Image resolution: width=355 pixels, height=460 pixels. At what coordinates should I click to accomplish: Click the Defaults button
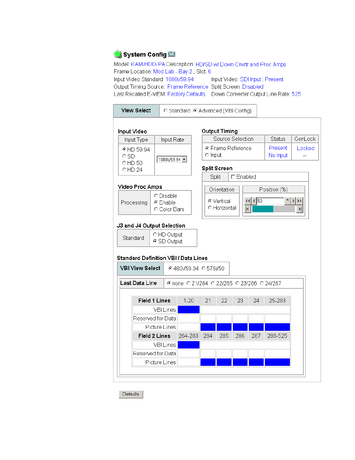[131, 394]
